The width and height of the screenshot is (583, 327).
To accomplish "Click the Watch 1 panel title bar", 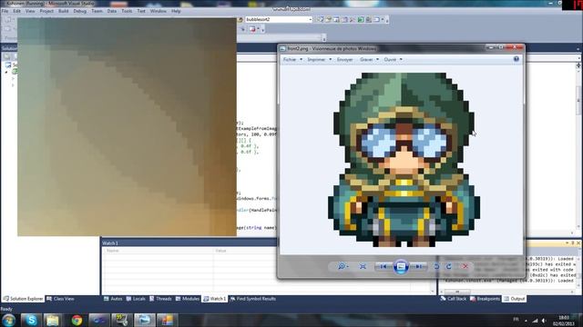I will click(189, 243).
